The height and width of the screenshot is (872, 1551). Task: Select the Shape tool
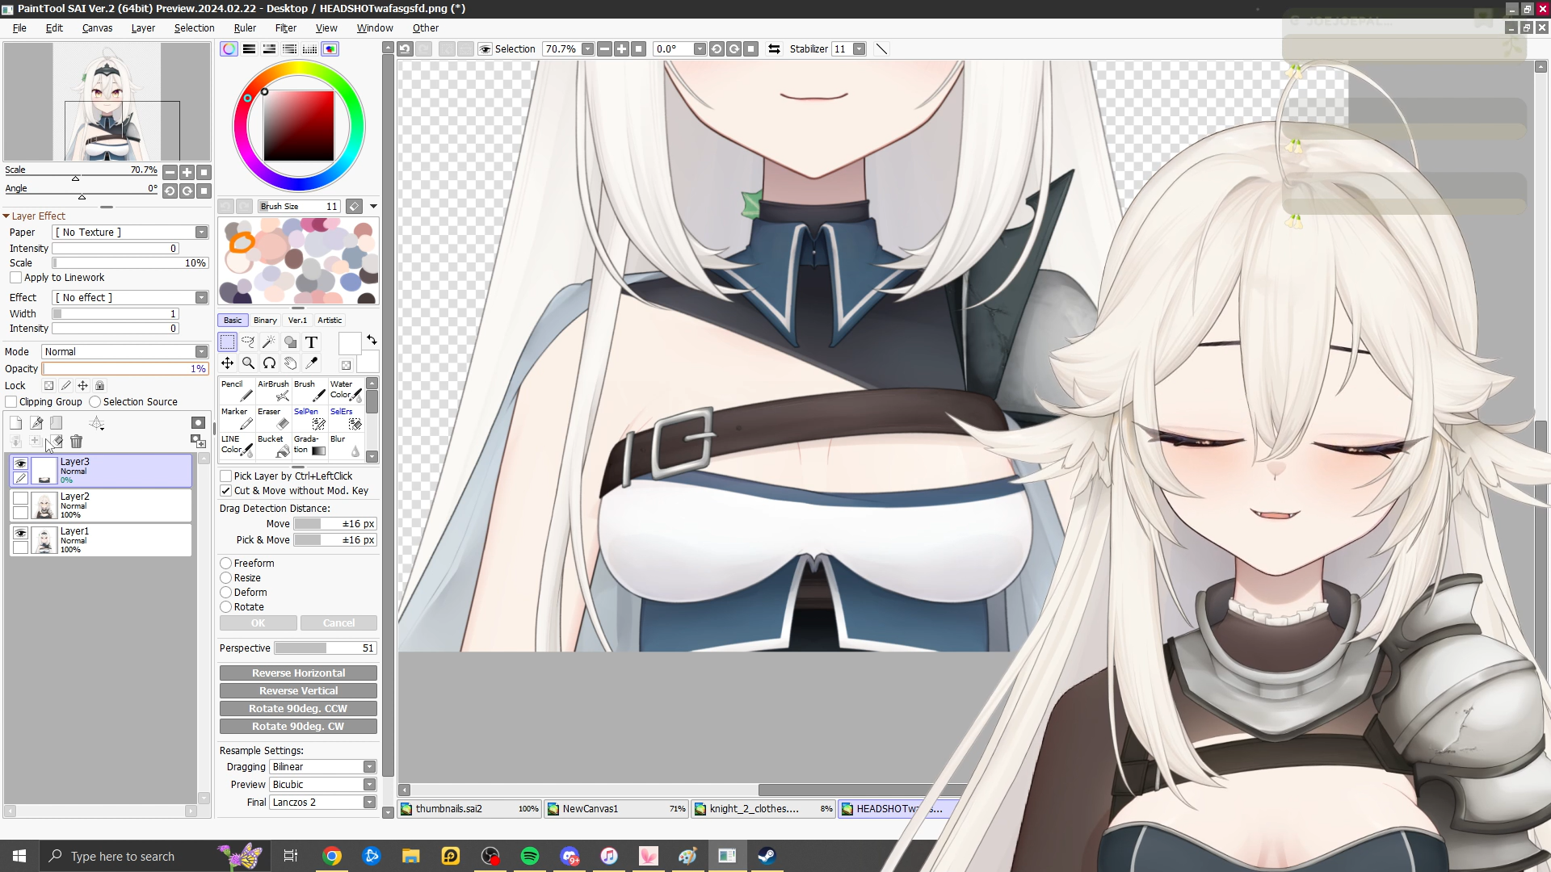[290, 342]
